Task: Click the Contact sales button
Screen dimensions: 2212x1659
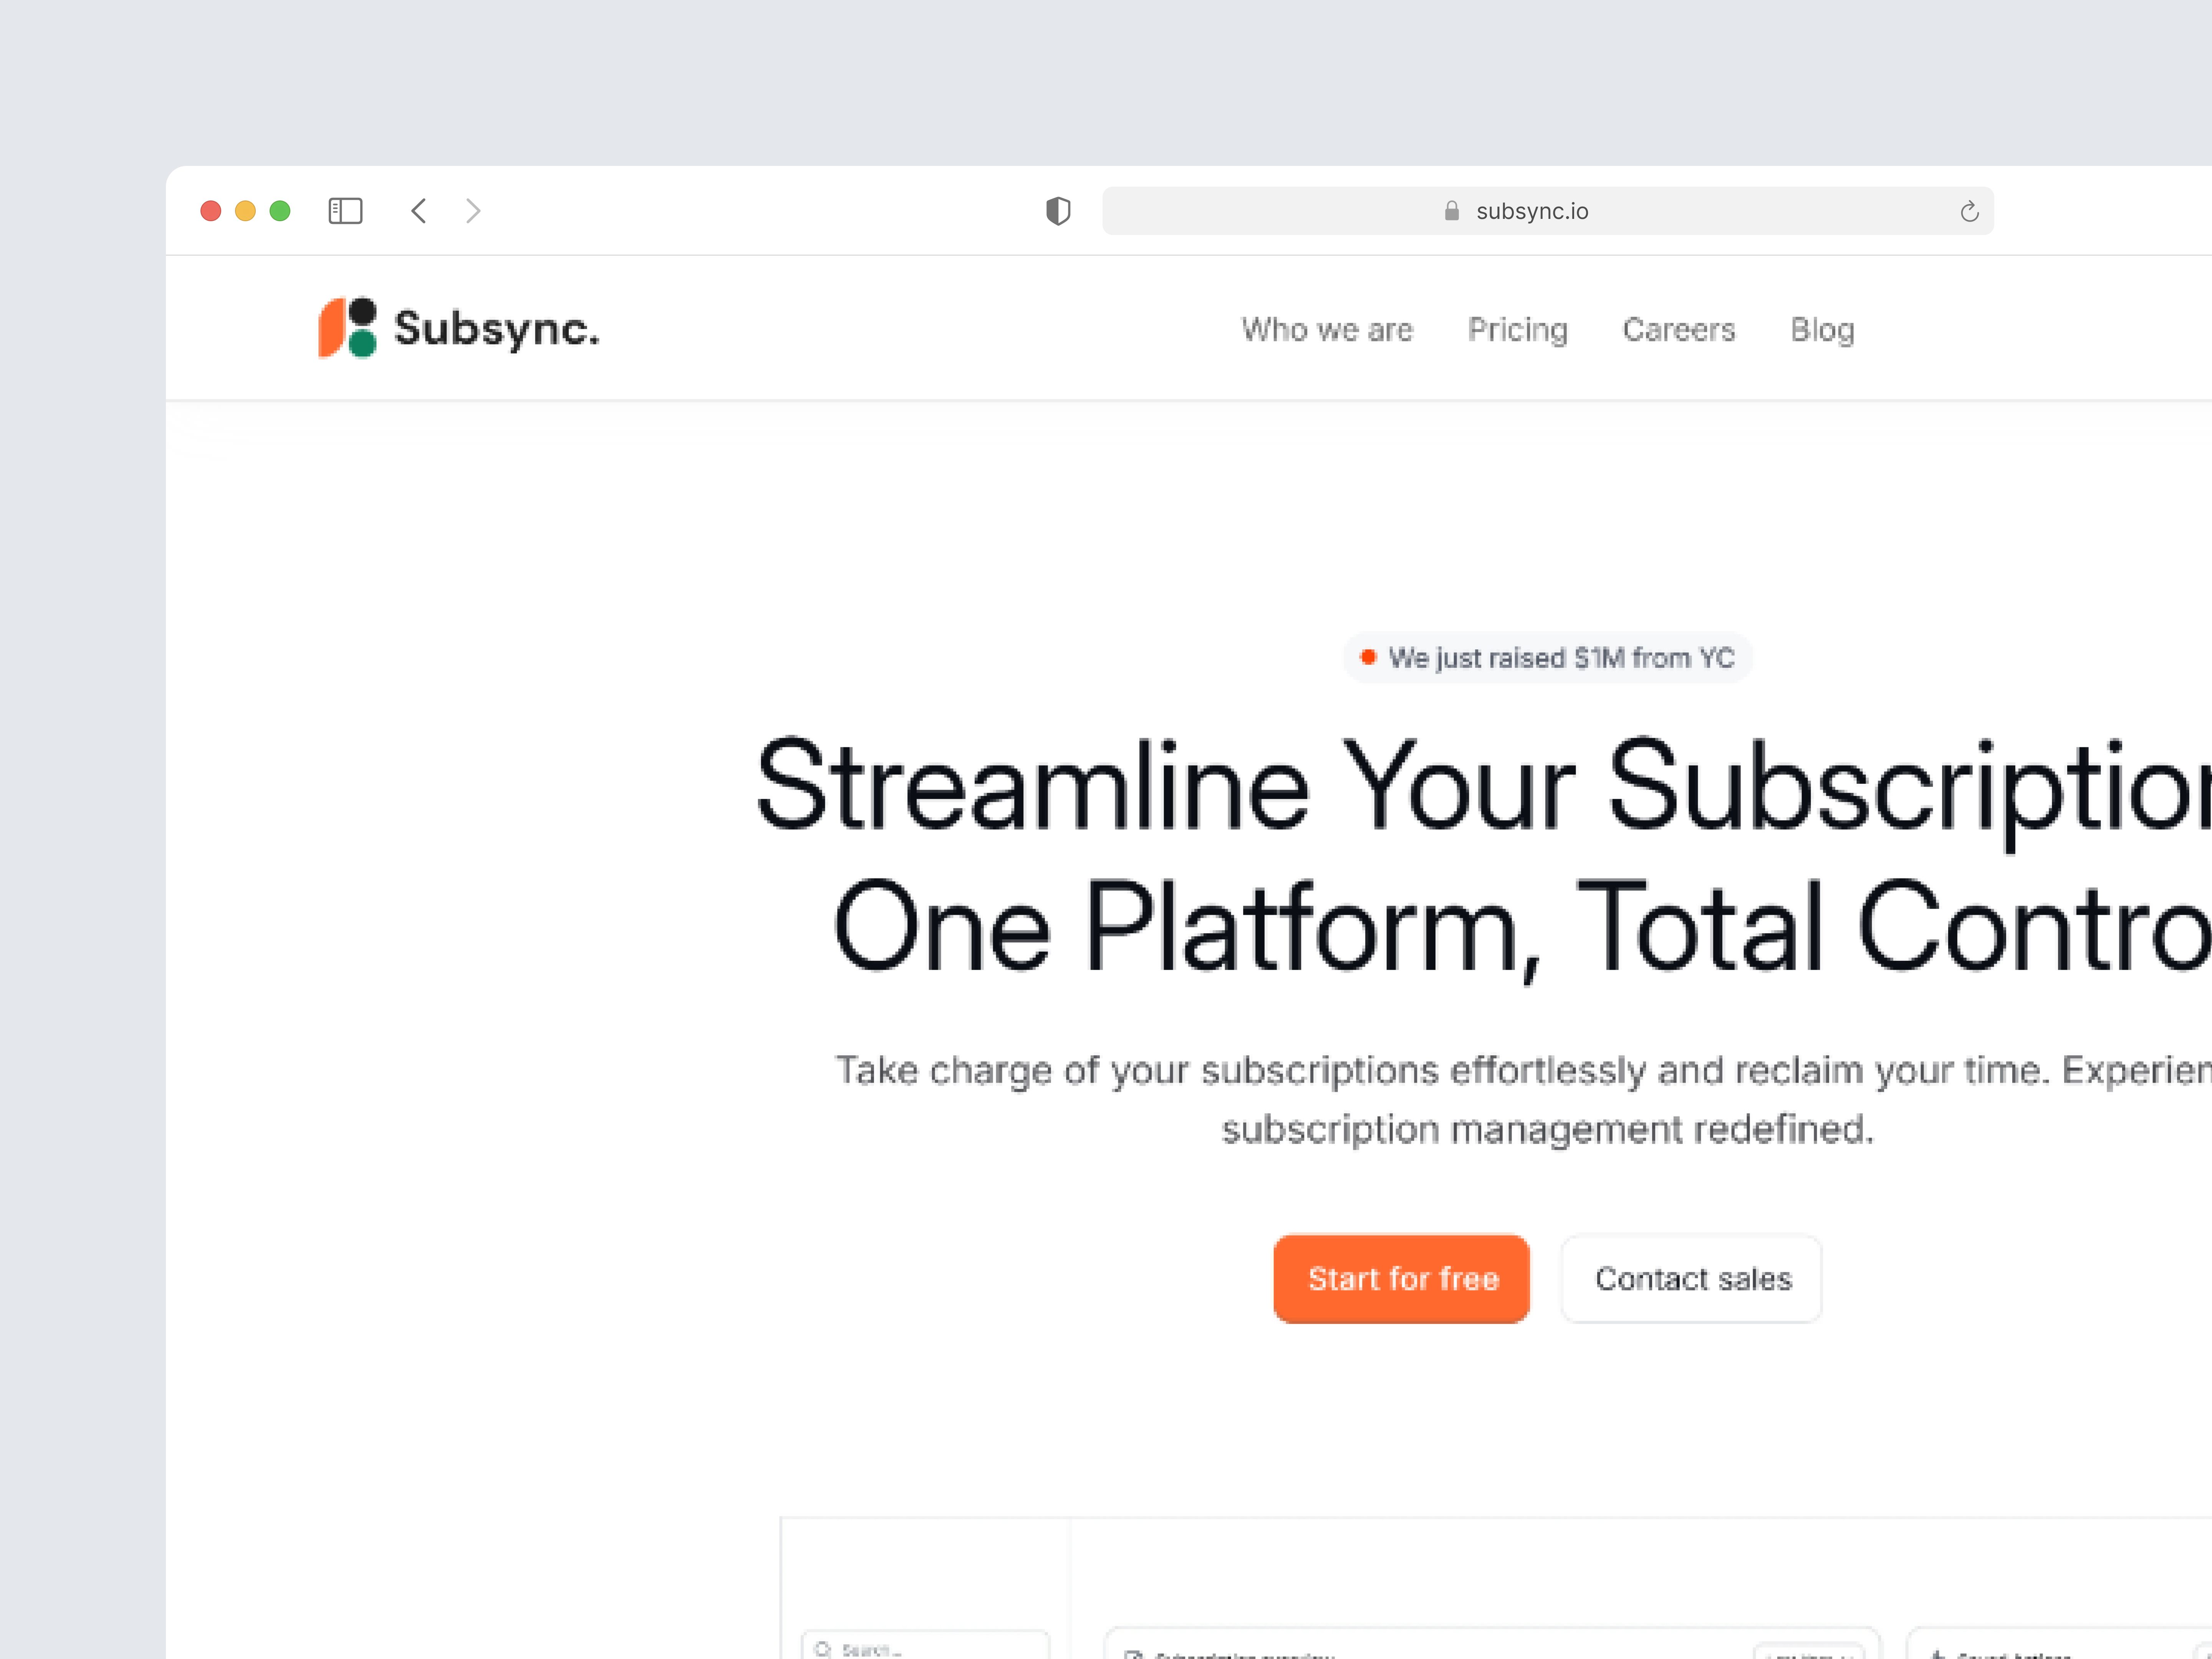Action: pyautogui.click(x=1692, y=1279)
